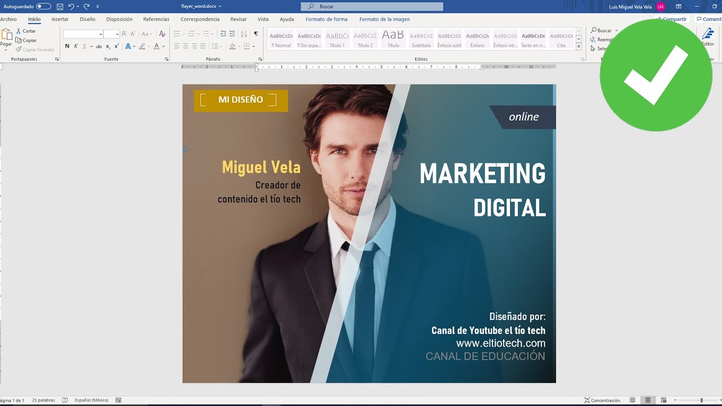Viewport: 722px width, 406px height.
Task: Click the Copiar formato brush
Action: [x=35, y=50]
